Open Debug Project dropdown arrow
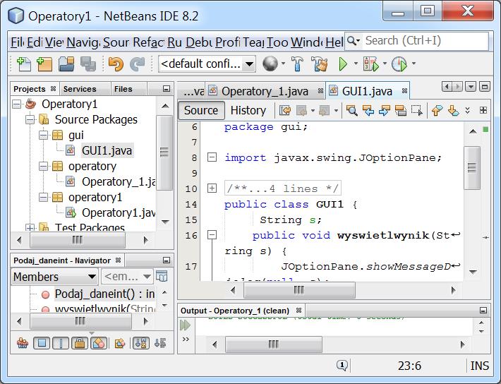This screenshot has height=384, width=501. click(385, 64)
